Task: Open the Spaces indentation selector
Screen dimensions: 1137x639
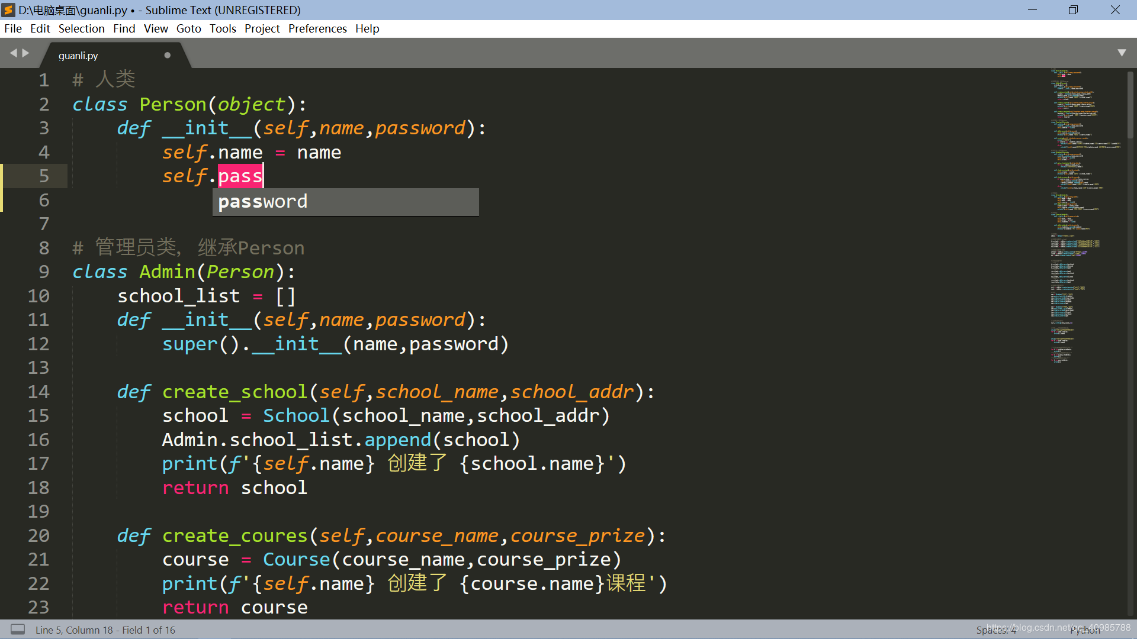Action: (995, 631)
